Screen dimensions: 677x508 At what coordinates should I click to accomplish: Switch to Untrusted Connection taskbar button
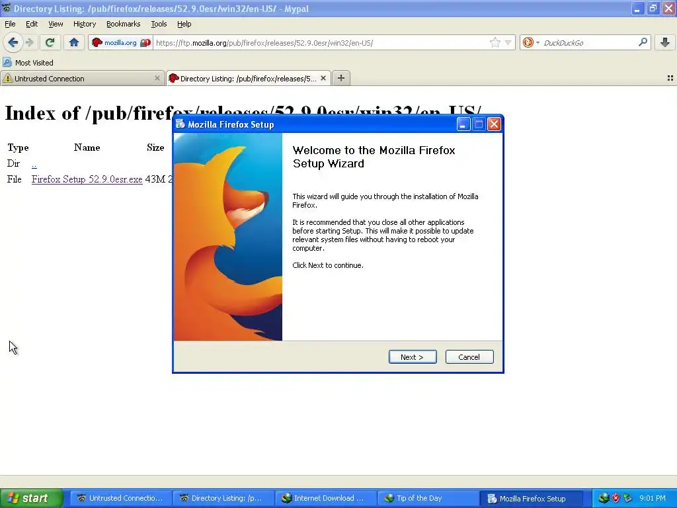click(x=120, y=498)
